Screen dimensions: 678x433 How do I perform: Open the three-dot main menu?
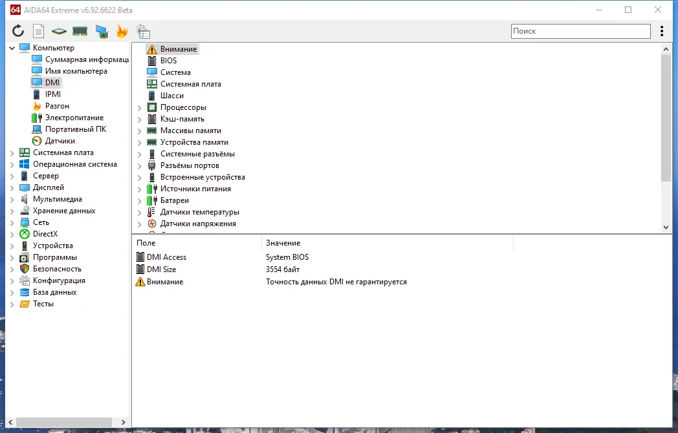click(x=662, y=30)
